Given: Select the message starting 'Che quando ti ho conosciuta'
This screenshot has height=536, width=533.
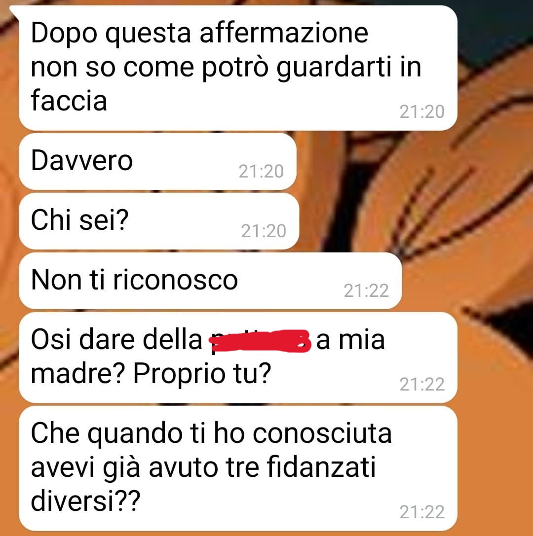Looking at the screenshot, I should click(238, 468).
